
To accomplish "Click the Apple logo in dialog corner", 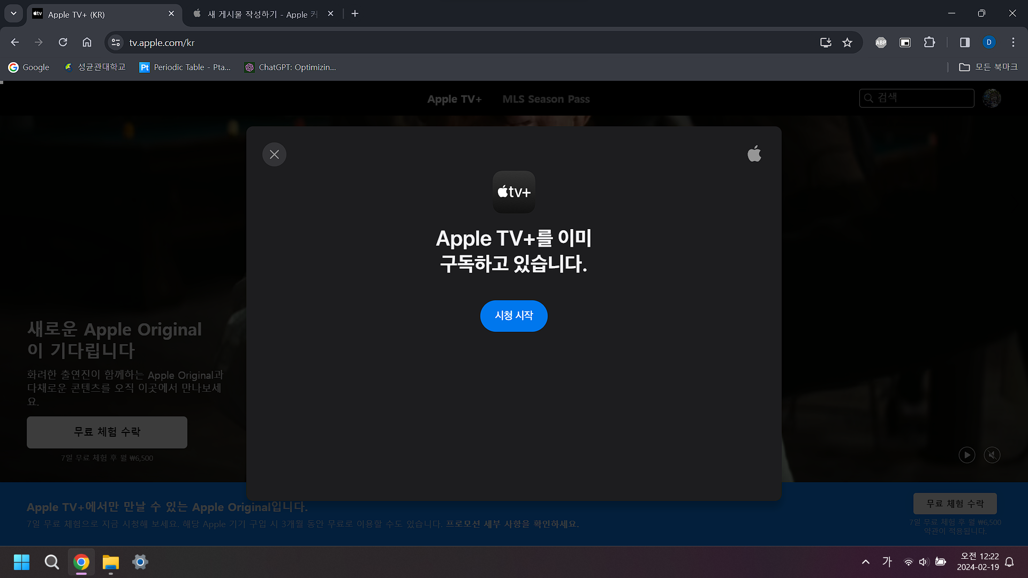I will [x=754, y=154].
